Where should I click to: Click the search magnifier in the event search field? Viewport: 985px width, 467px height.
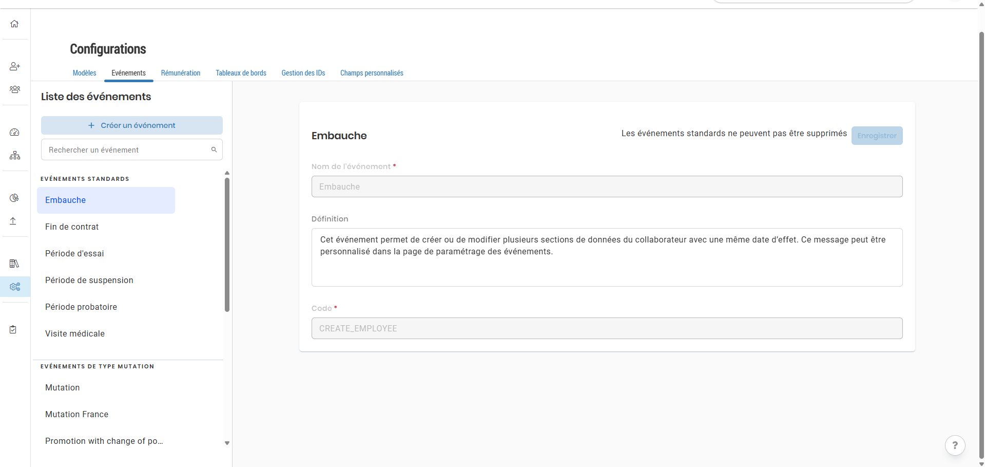(x=214, y=150)
